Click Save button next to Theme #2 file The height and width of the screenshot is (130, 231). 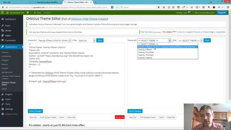click(x=207, y=40)
